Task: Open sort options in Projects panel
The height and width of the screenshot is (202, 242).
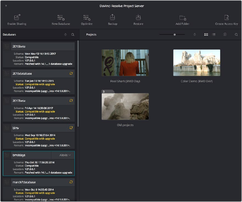Action: pos(194,34)
